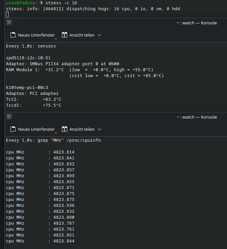Click the '4823.899' MHz value

pos(64,176)
